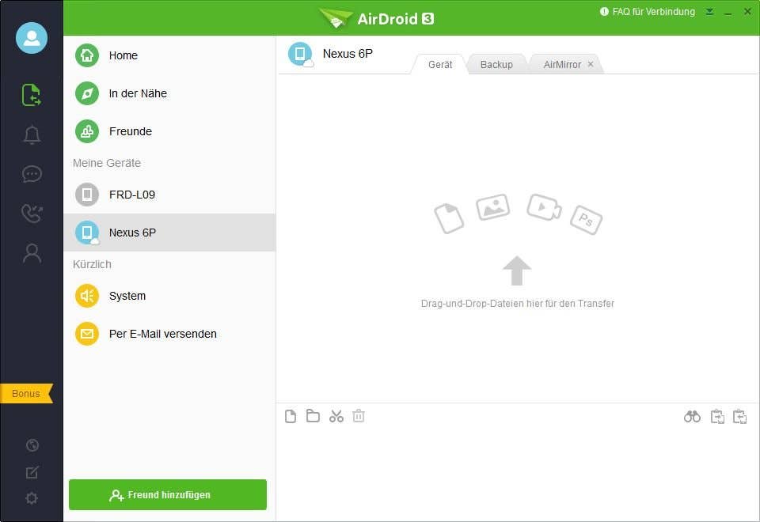Viewport: 760px width, 522px height.
Task: Open the feedback pencil icon
Action: click(32, 471)
